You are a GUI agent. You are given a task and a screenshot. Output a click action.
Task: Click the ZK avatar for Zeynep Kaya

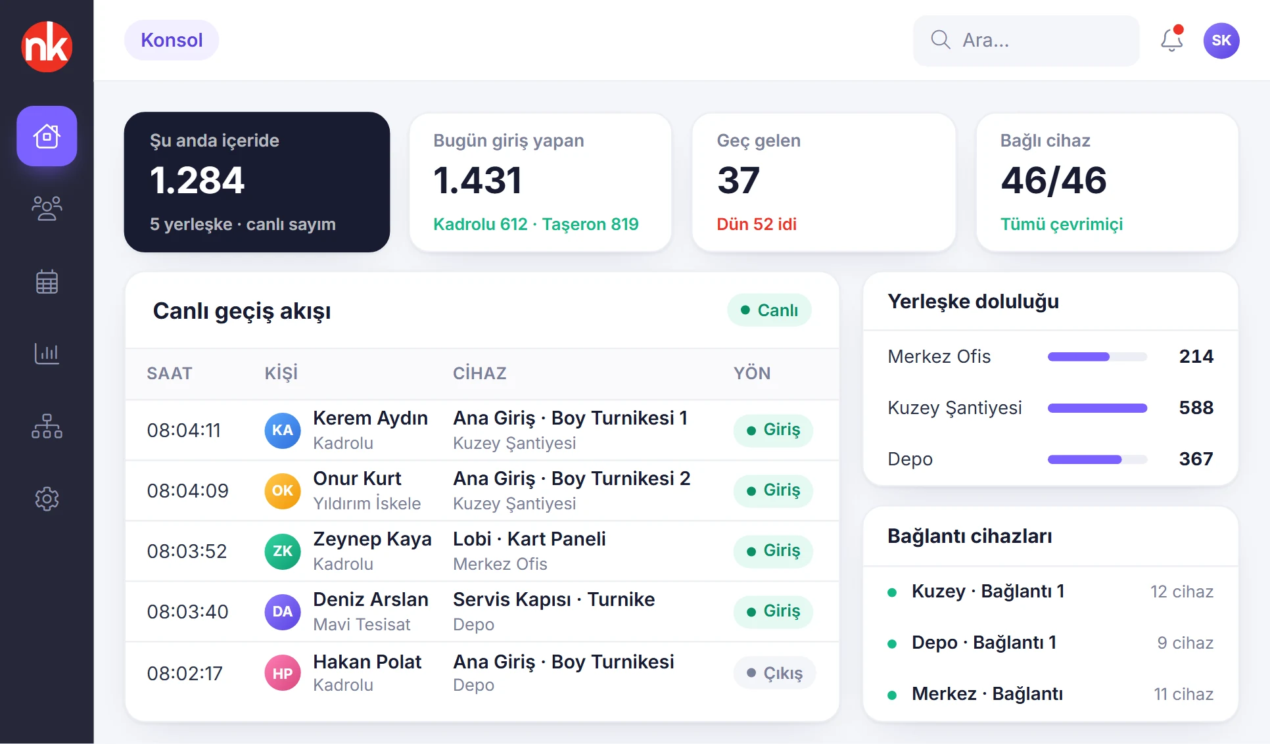click(x=283, y=551)
